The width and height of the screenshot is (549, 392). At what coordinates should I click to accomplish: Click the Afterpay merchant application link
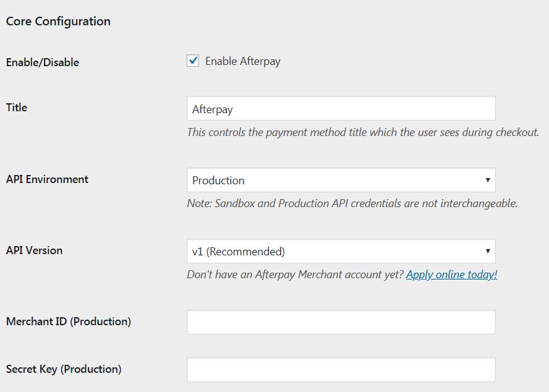coord(452,274)
